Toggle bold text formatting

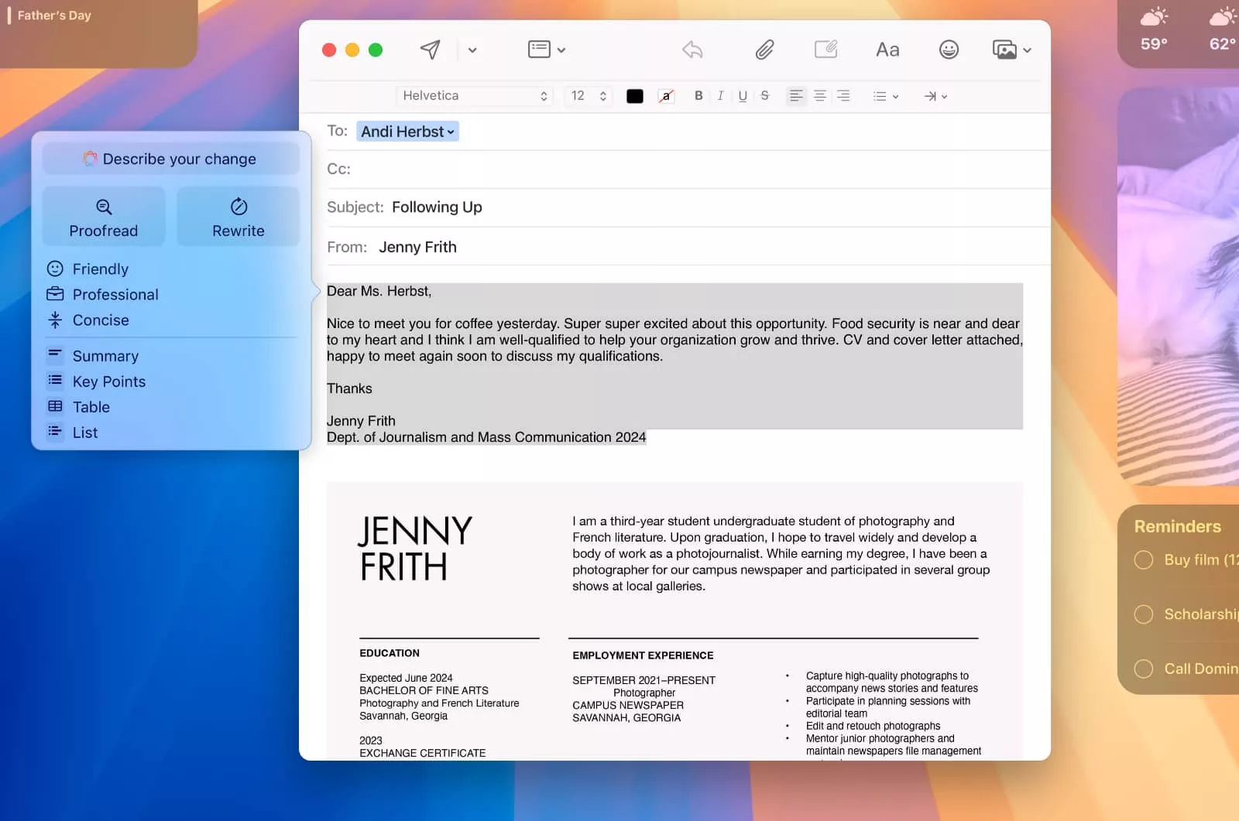[698, 96]
